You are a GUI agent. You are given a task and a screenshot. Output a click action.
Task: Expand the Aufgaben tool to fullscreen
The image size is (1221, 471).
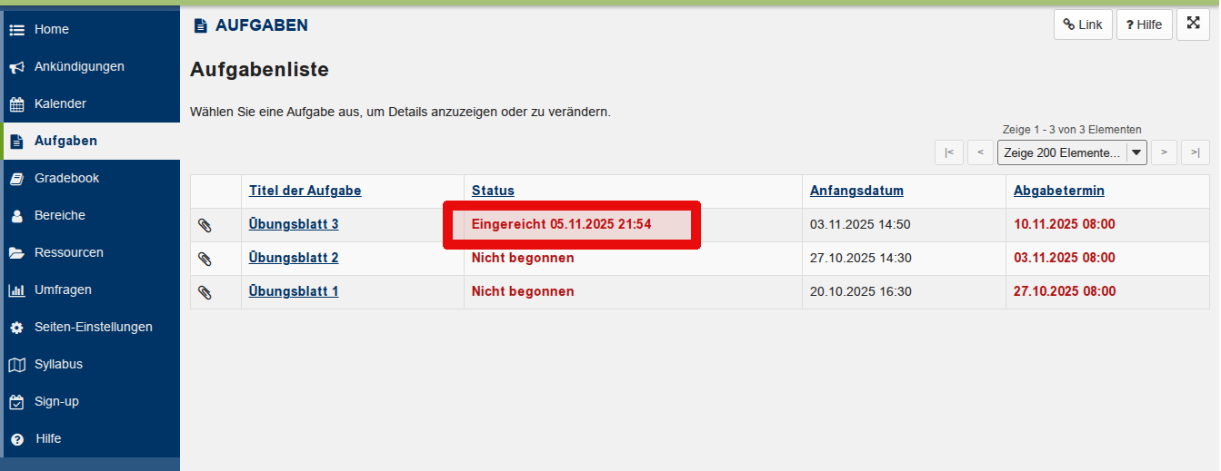tap(1193, 25)
